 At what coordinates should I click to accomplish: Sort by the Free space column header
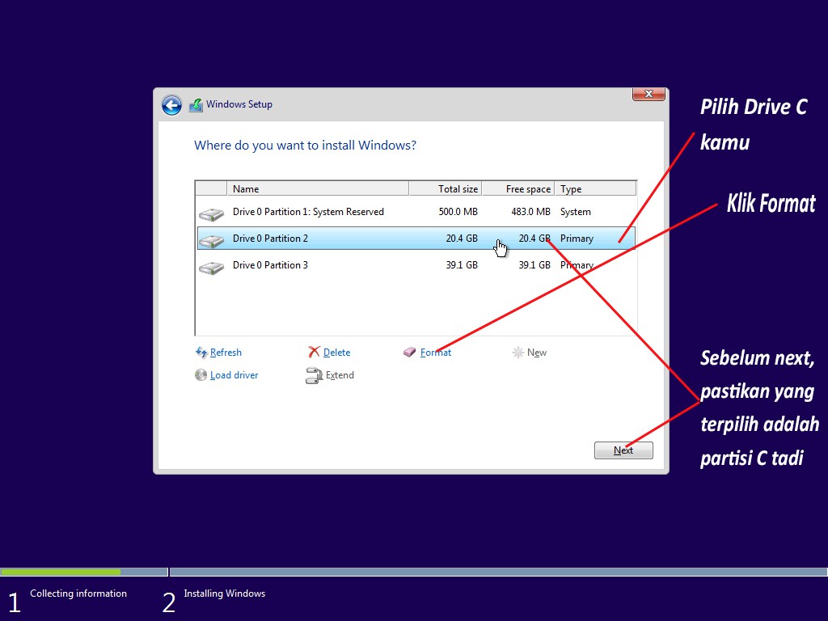point(518,188)
